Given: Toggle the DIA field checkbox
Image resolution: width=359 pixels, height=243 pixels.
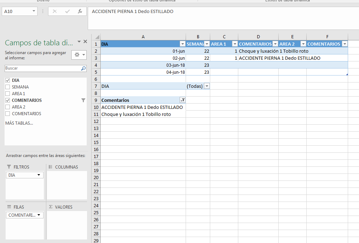Looking at the screenshot, I should tap(8, 80).
